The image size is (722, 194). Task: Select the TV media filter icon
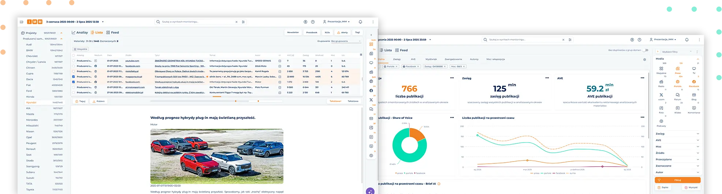pos(694,69)
